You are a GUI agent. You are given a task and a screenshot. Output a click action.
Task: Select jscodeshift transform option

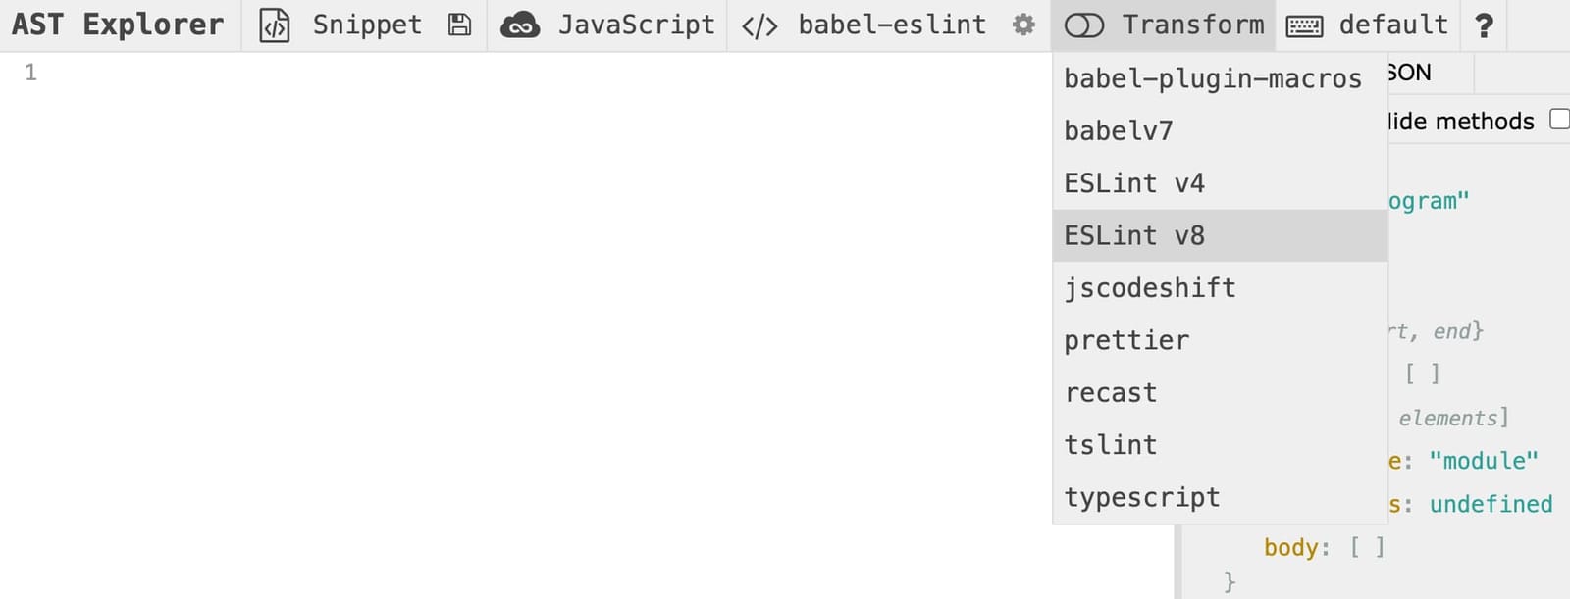[1149, 287]
